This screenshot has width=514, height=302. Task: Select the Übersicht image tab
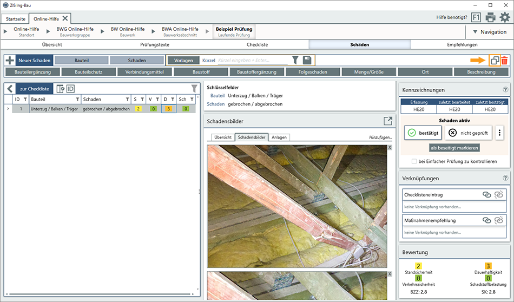click(x=223, y=137)
